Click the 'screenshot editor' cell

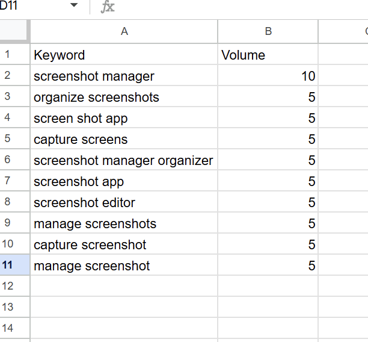pyautogui.click(x=124, y=203)
